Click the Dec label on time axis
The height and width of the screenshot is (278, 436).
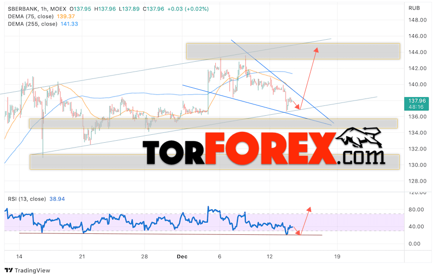pyautogui.click(x=182, y=256)
